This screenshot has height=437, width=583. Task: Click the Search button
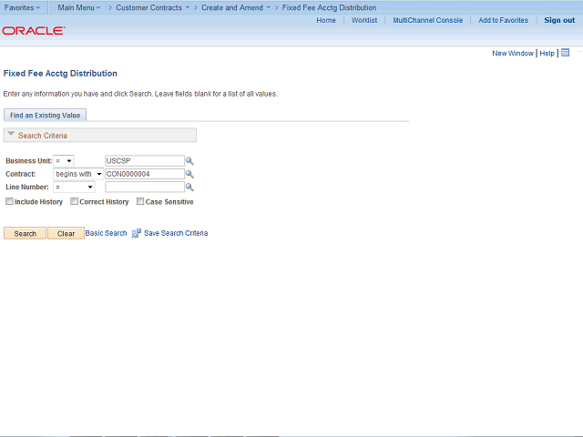pyautogui.click(x=25, y=233)
